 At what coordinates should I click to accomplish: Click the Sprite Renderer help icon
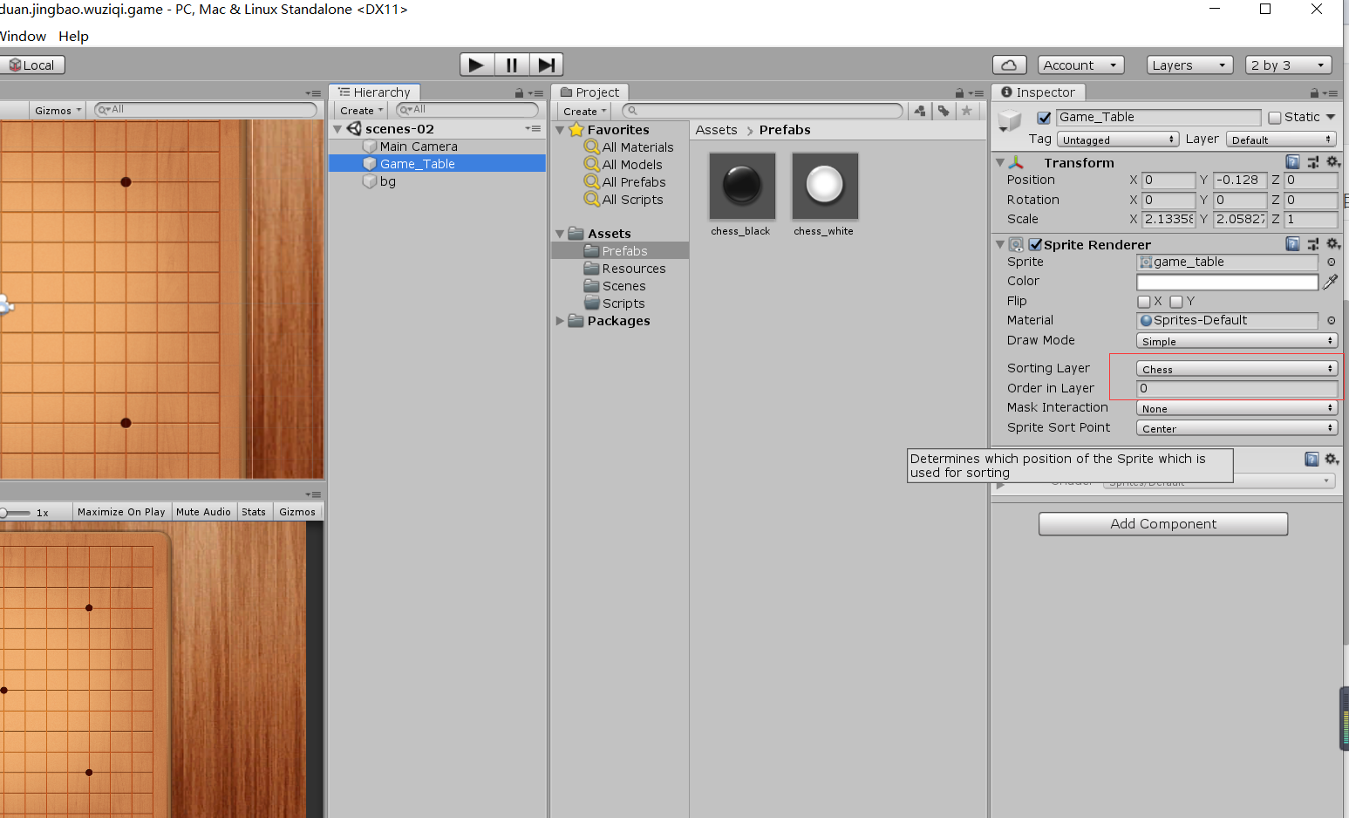tap(1291, 244)
